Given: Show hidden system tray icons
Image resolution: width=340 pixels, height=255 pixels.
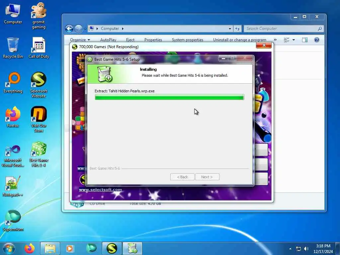Looking at the screenshot, I should 290,249.
